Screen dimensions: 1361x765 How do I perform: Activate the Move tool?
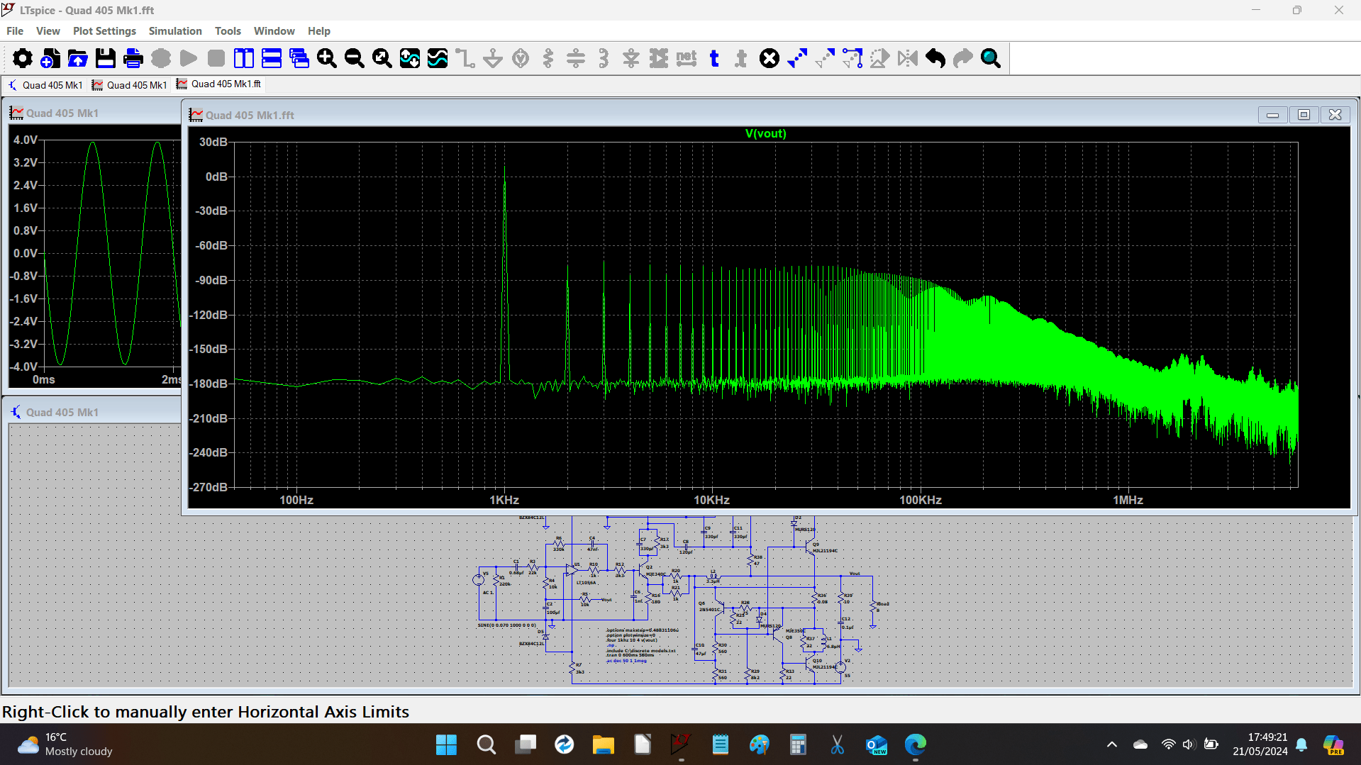point(825,58)
